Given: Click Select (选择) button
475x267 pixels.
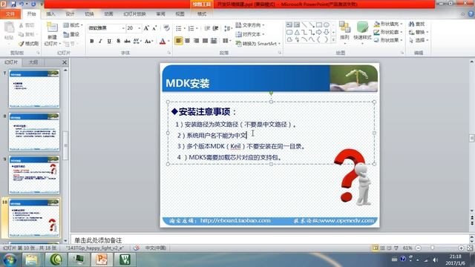Looking at the screenshot, I should (x=418, y=40).
